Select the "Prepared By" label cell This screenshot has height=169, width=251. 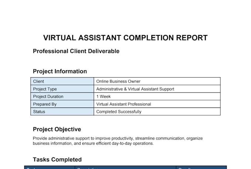(62, 104)
